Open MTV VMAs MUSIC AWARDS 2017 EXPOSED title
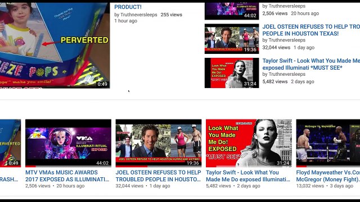The height and width of the screenshot is (202, 360). [67, 176]
